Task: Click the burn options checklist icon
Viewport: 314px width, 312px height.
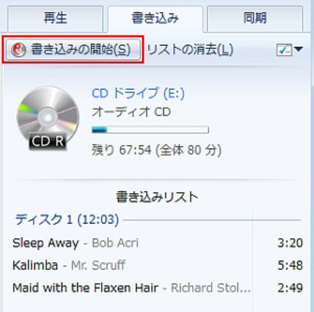Action: pos(284,50)
